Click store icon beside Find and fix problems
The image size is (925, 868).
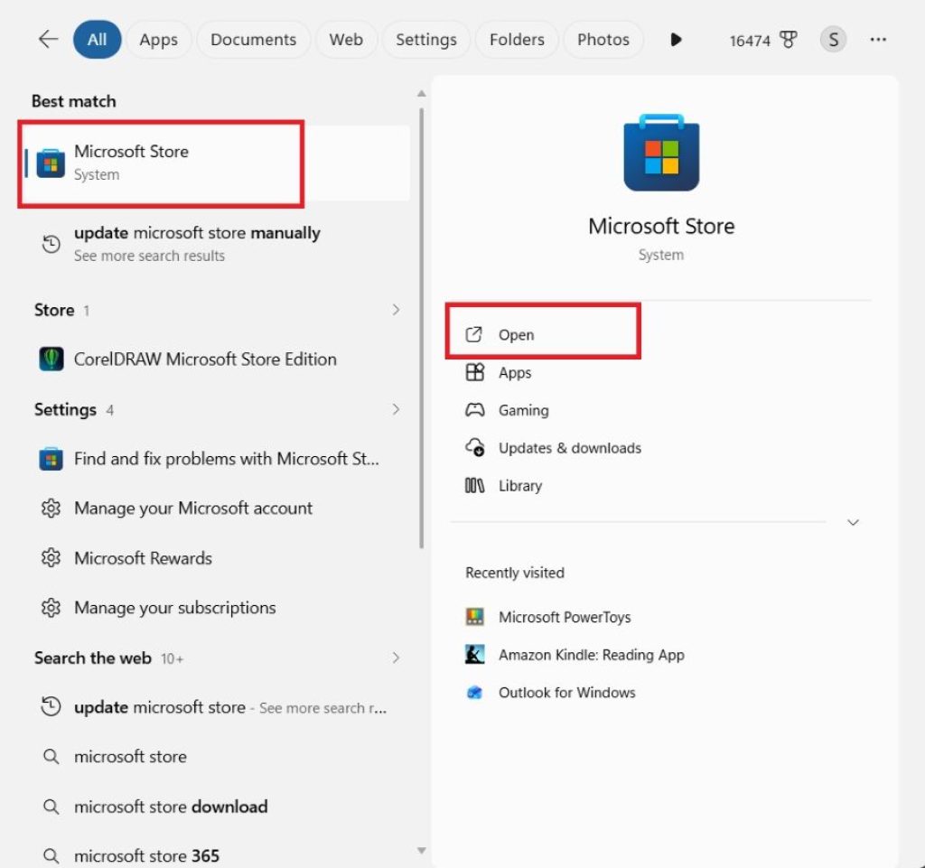tap(51, 459)
